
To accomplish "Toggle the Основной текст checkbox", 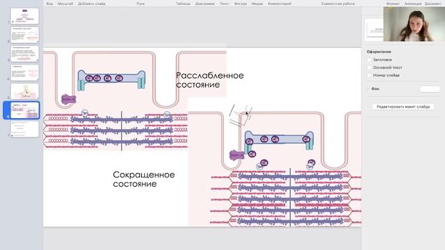I will click(369, 67).
